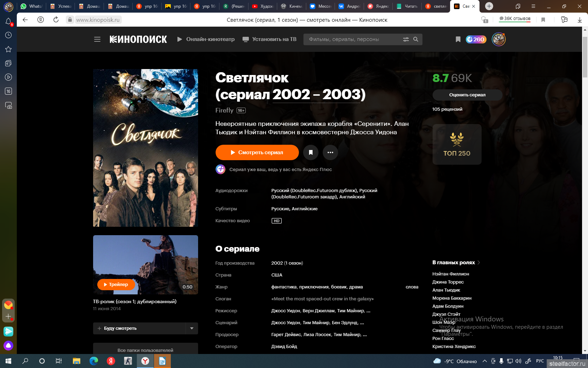Screen dimensions: 588x368
Task: Open genre фантастика link
Action: click(284, 287)
